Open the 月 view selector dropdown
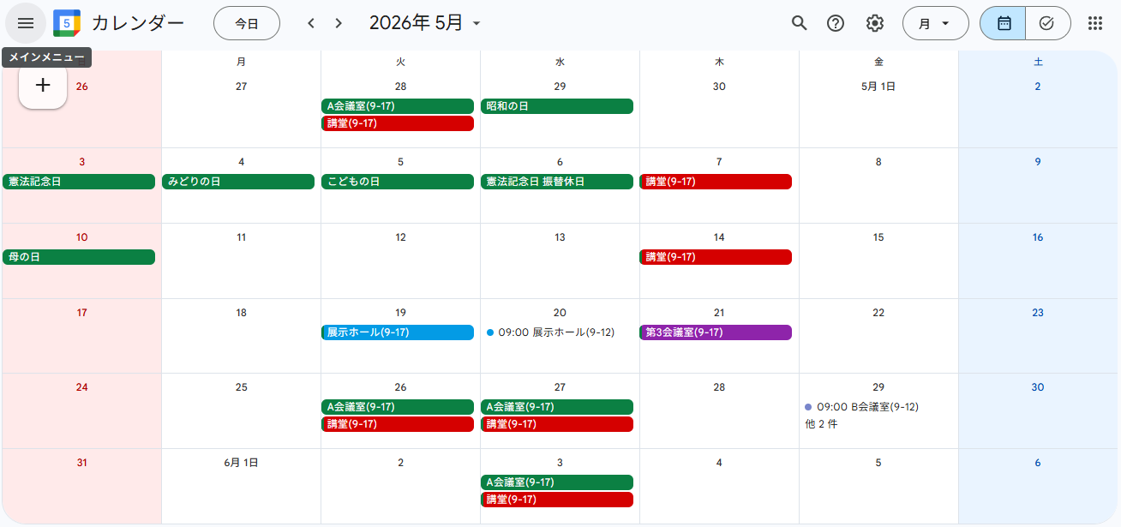This screenshot has width=1121, height=527. coord(935,23)
